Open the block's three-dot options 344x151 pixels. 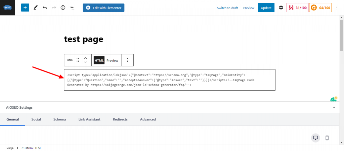click(127, 60)
